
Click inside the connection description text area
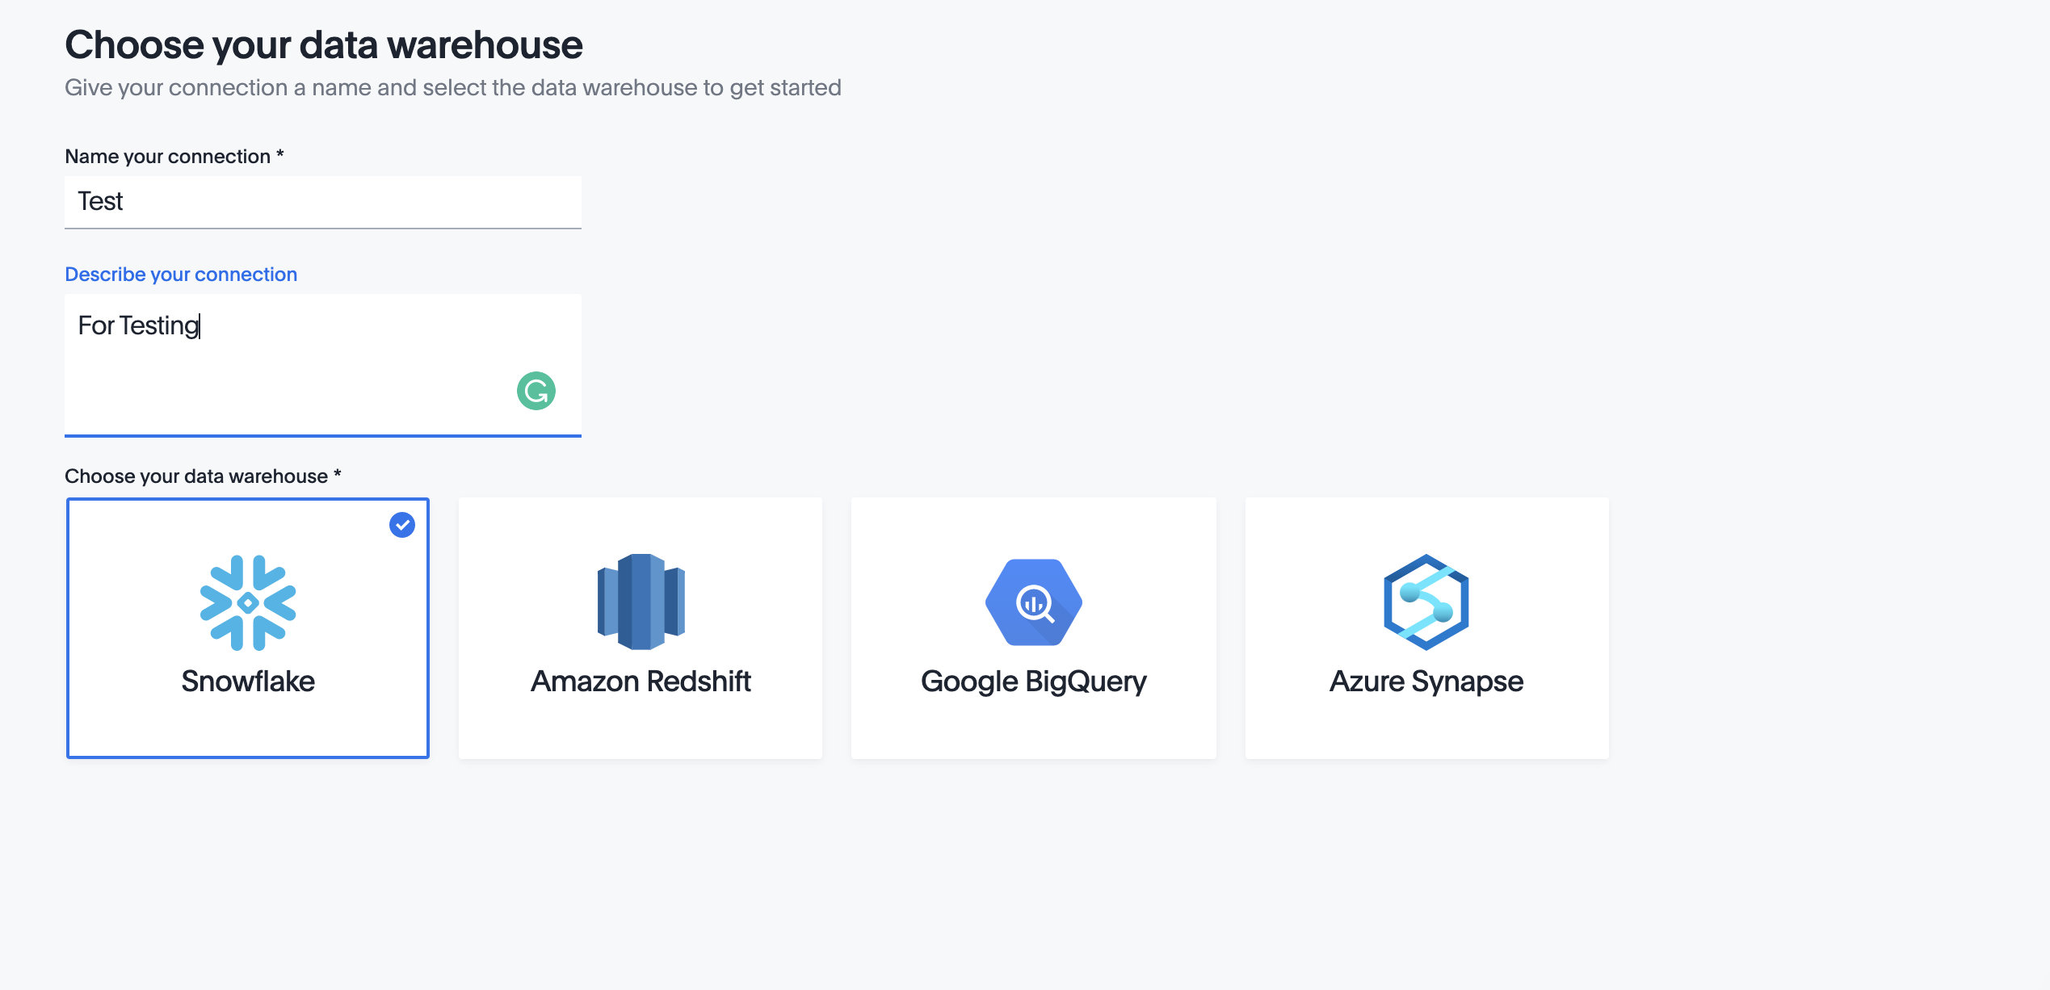click(x=321, y=363)
